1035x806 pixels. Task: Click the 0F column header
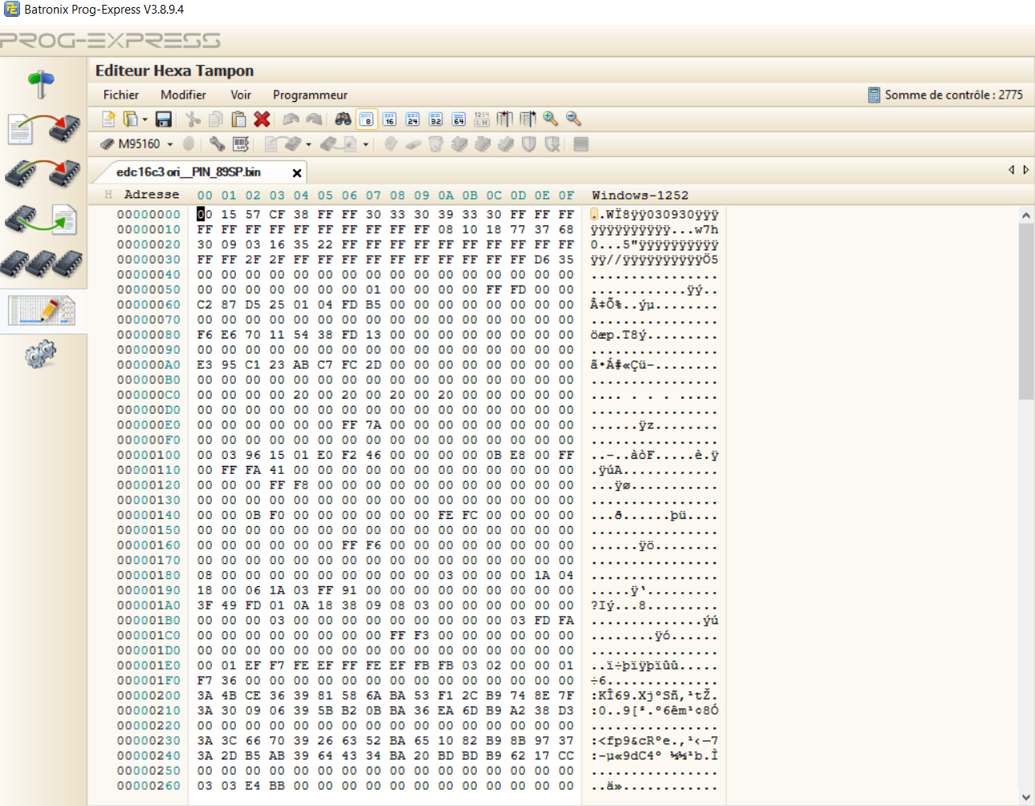point(566,195)
